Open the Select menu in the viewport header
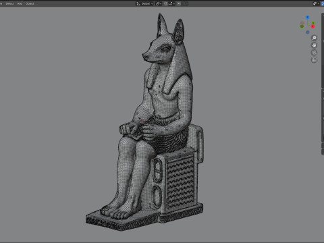The width and height of the screenshot is (324, 243). pyautogui.click(x=9, y=3)
